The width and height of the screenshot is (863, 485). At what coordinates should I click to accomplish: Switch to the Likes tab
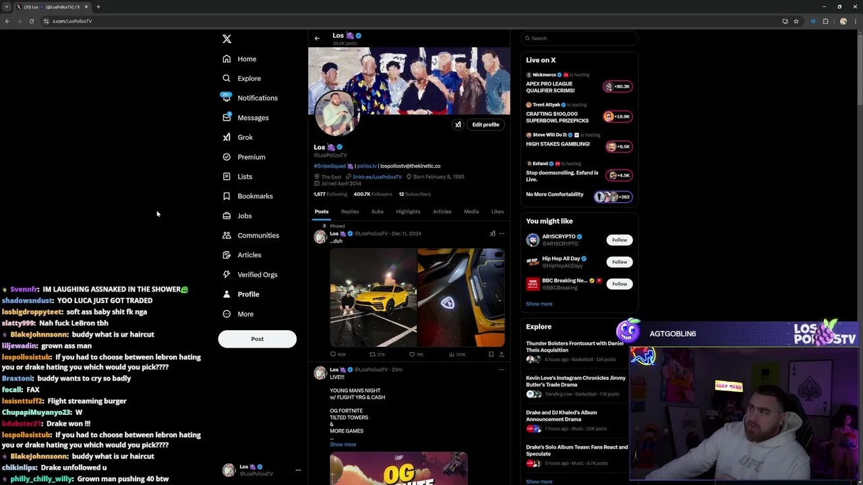tap(497, 212)
